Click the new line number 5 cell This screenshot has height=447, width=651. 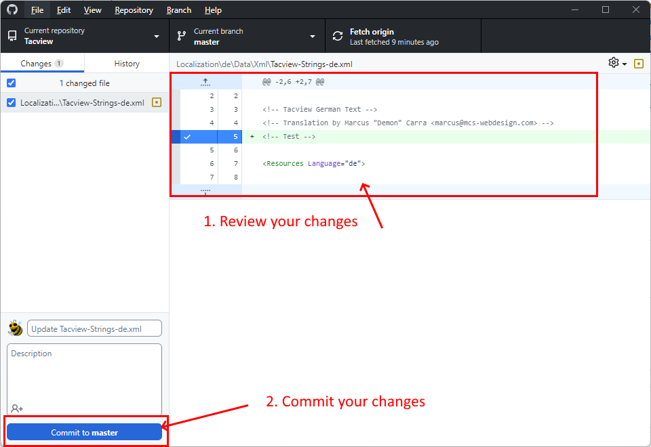point(230,136)
